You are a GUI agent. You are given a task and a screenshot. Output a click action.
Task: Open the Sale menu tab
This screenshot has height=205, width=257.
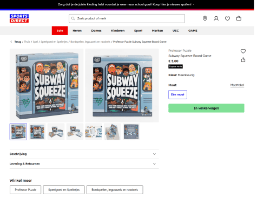[60, 31]
